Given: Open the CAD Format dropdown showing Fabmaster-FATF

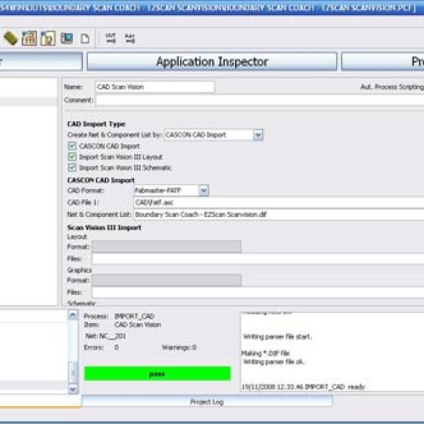Looking at the screenshot, I should click(x=204, y=190).
